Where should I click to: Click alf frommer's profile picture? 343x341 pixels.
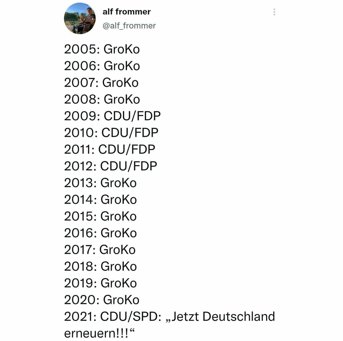coord(80,18)
